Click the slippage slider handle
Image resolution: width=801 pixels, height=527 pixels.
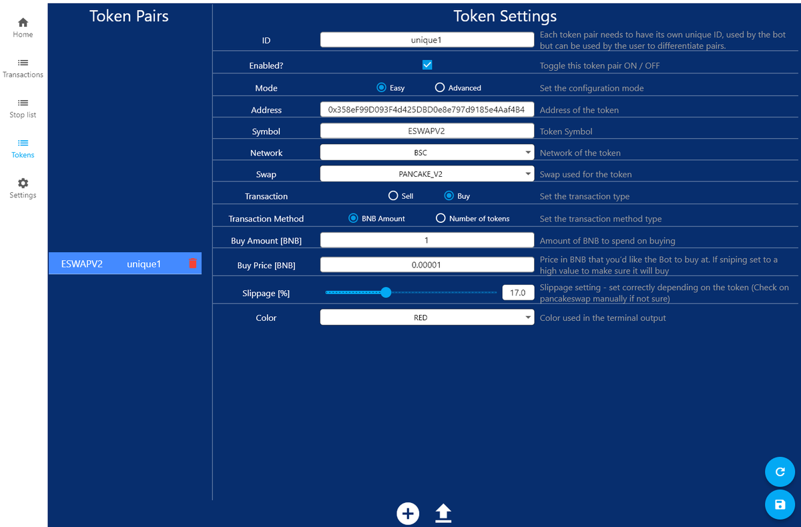[x=386, y=292]
